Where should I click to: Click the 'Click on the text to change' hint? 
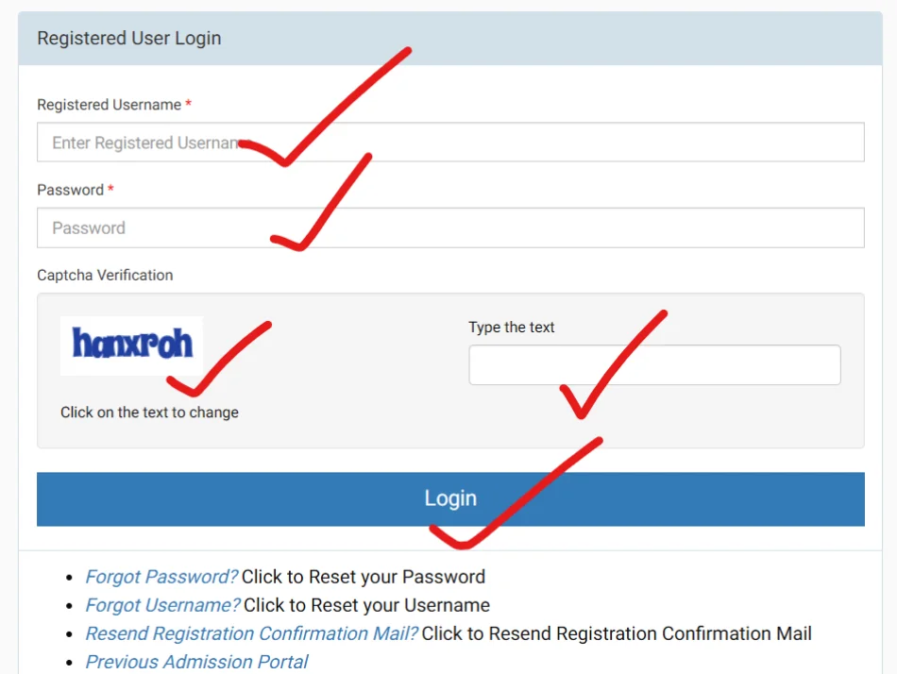(149, 413)
